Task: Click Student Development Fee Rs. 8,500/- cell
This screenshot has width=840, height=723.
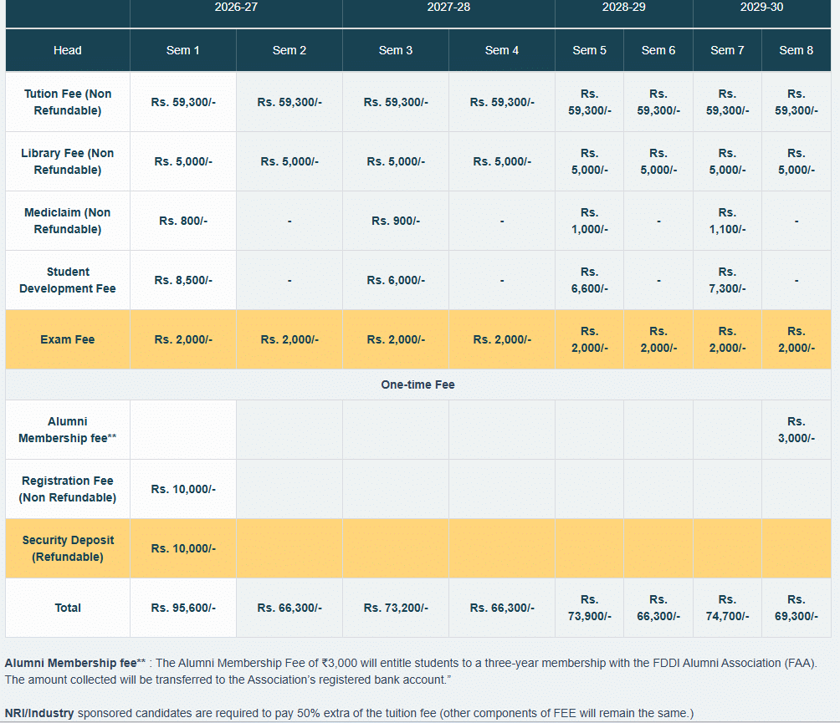Action: point(183,280)
